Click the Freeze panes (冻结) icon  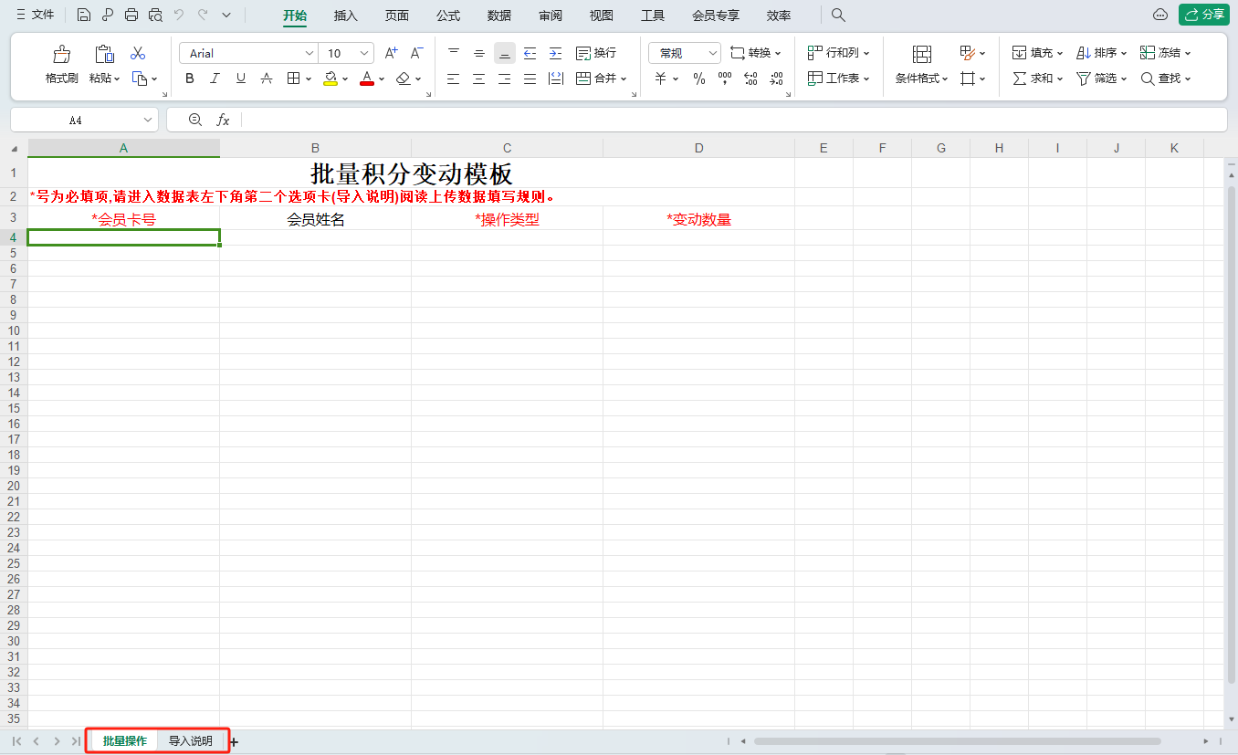1159,52
